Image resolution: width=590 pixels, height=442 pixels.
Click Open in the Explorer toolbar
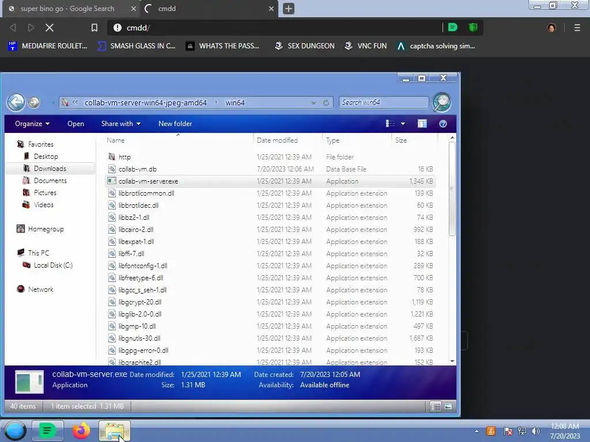[75, 124]
